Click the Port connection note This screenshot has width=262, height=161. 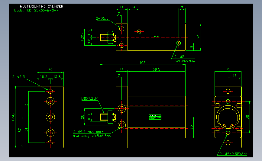(185, 61)
